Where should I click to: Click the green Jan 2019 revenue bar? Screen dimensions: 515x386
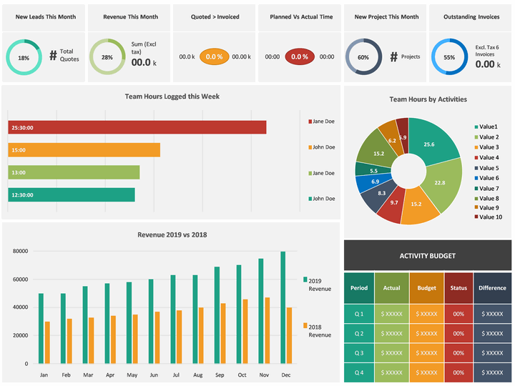click(41, 328)
